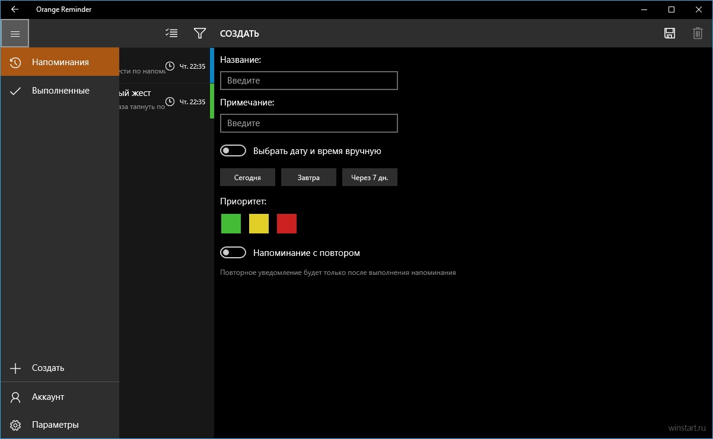Enable 'Напоминание с повтором' switch
Screen dimensions: 713x439
(x=233, y=253)
